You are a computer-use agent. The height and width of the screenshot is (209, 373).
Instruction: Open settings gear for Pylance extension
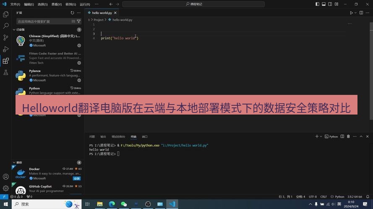click(x=79, y=80)
